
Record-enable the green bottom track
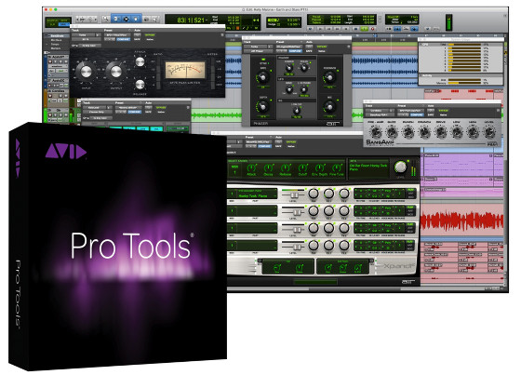coord(50,115)
